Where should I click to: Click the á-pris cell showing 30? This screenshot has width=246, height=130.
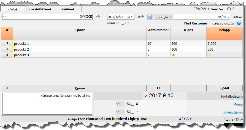coord(188,55)
